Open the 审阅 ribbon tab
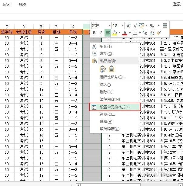 [7, 5]
